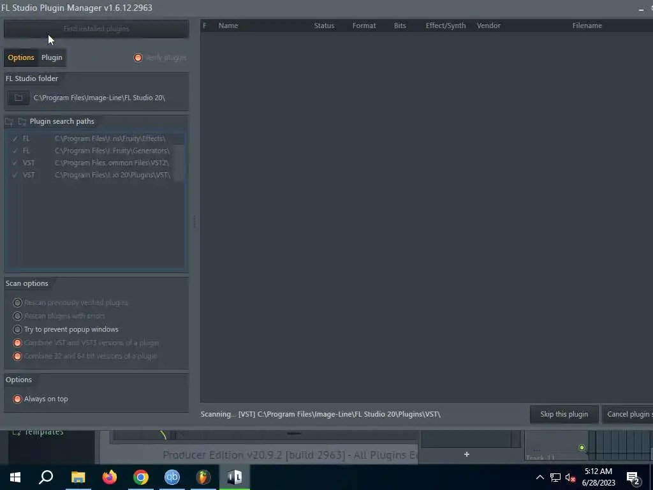Sort by the Bits column header
653x490 pixels.
400,26
